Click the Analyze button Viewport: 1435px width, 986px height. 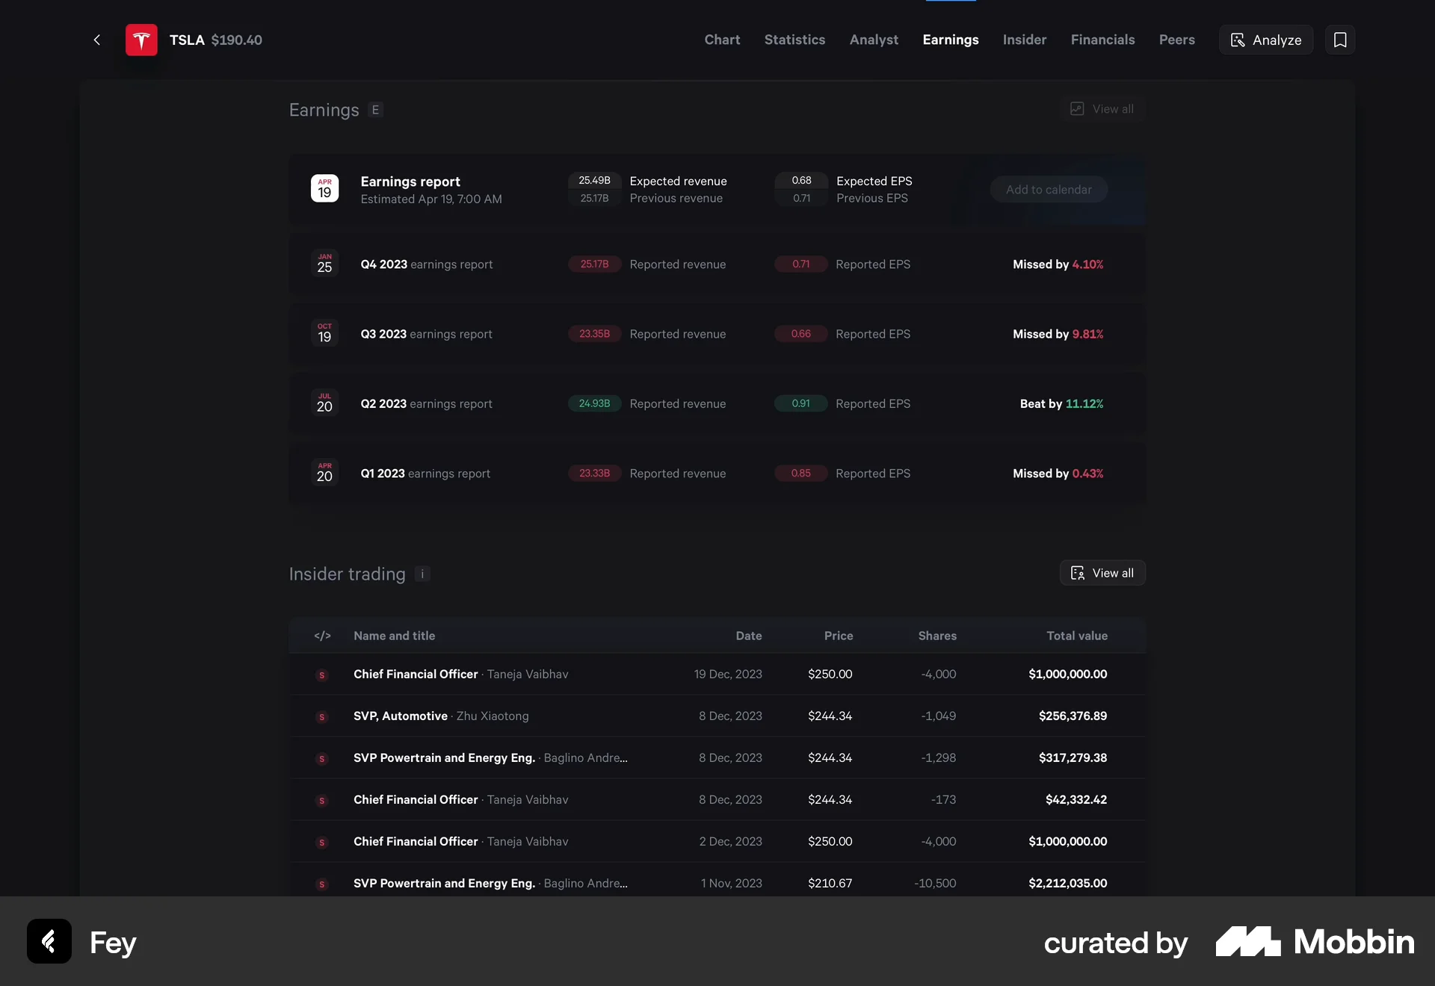(x=1265, y=40)
